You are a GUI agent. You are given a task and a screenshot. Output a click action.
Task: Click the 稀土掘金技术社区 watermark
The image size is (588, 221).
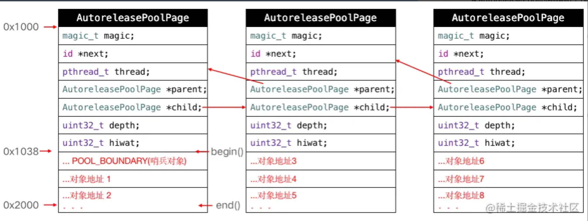pos(532,208)
